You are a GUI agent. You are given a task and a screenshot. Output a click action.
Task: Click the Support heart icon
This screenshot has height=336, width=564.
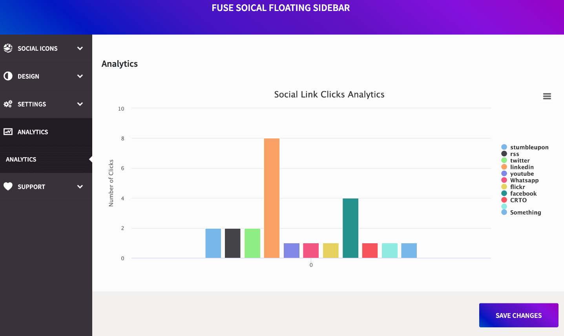8,186
